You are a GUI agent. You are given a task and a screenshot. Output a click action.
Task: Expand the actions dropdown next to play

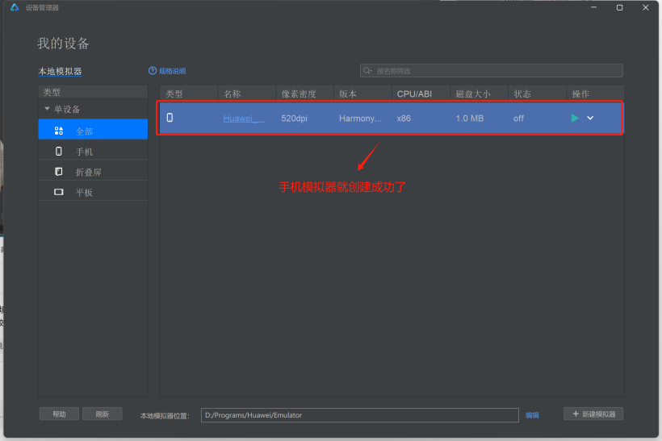(590, 118)
